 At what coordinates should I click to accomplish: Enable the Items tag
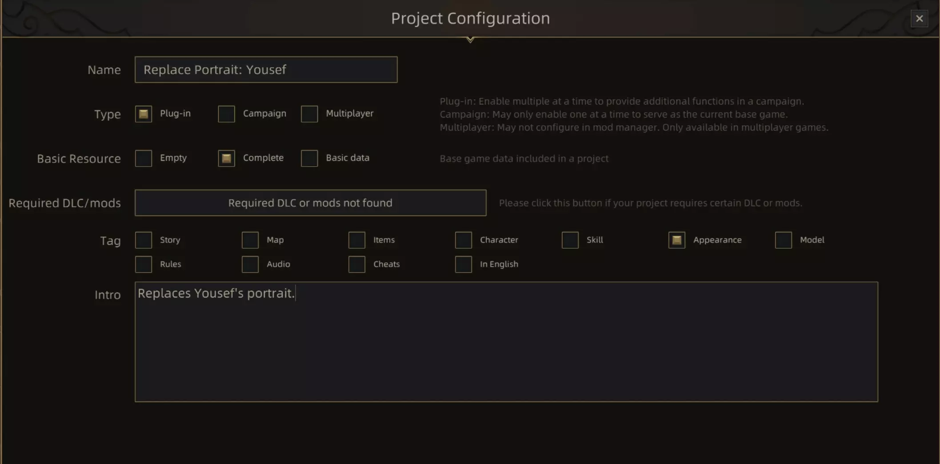(x=357, y=240)
